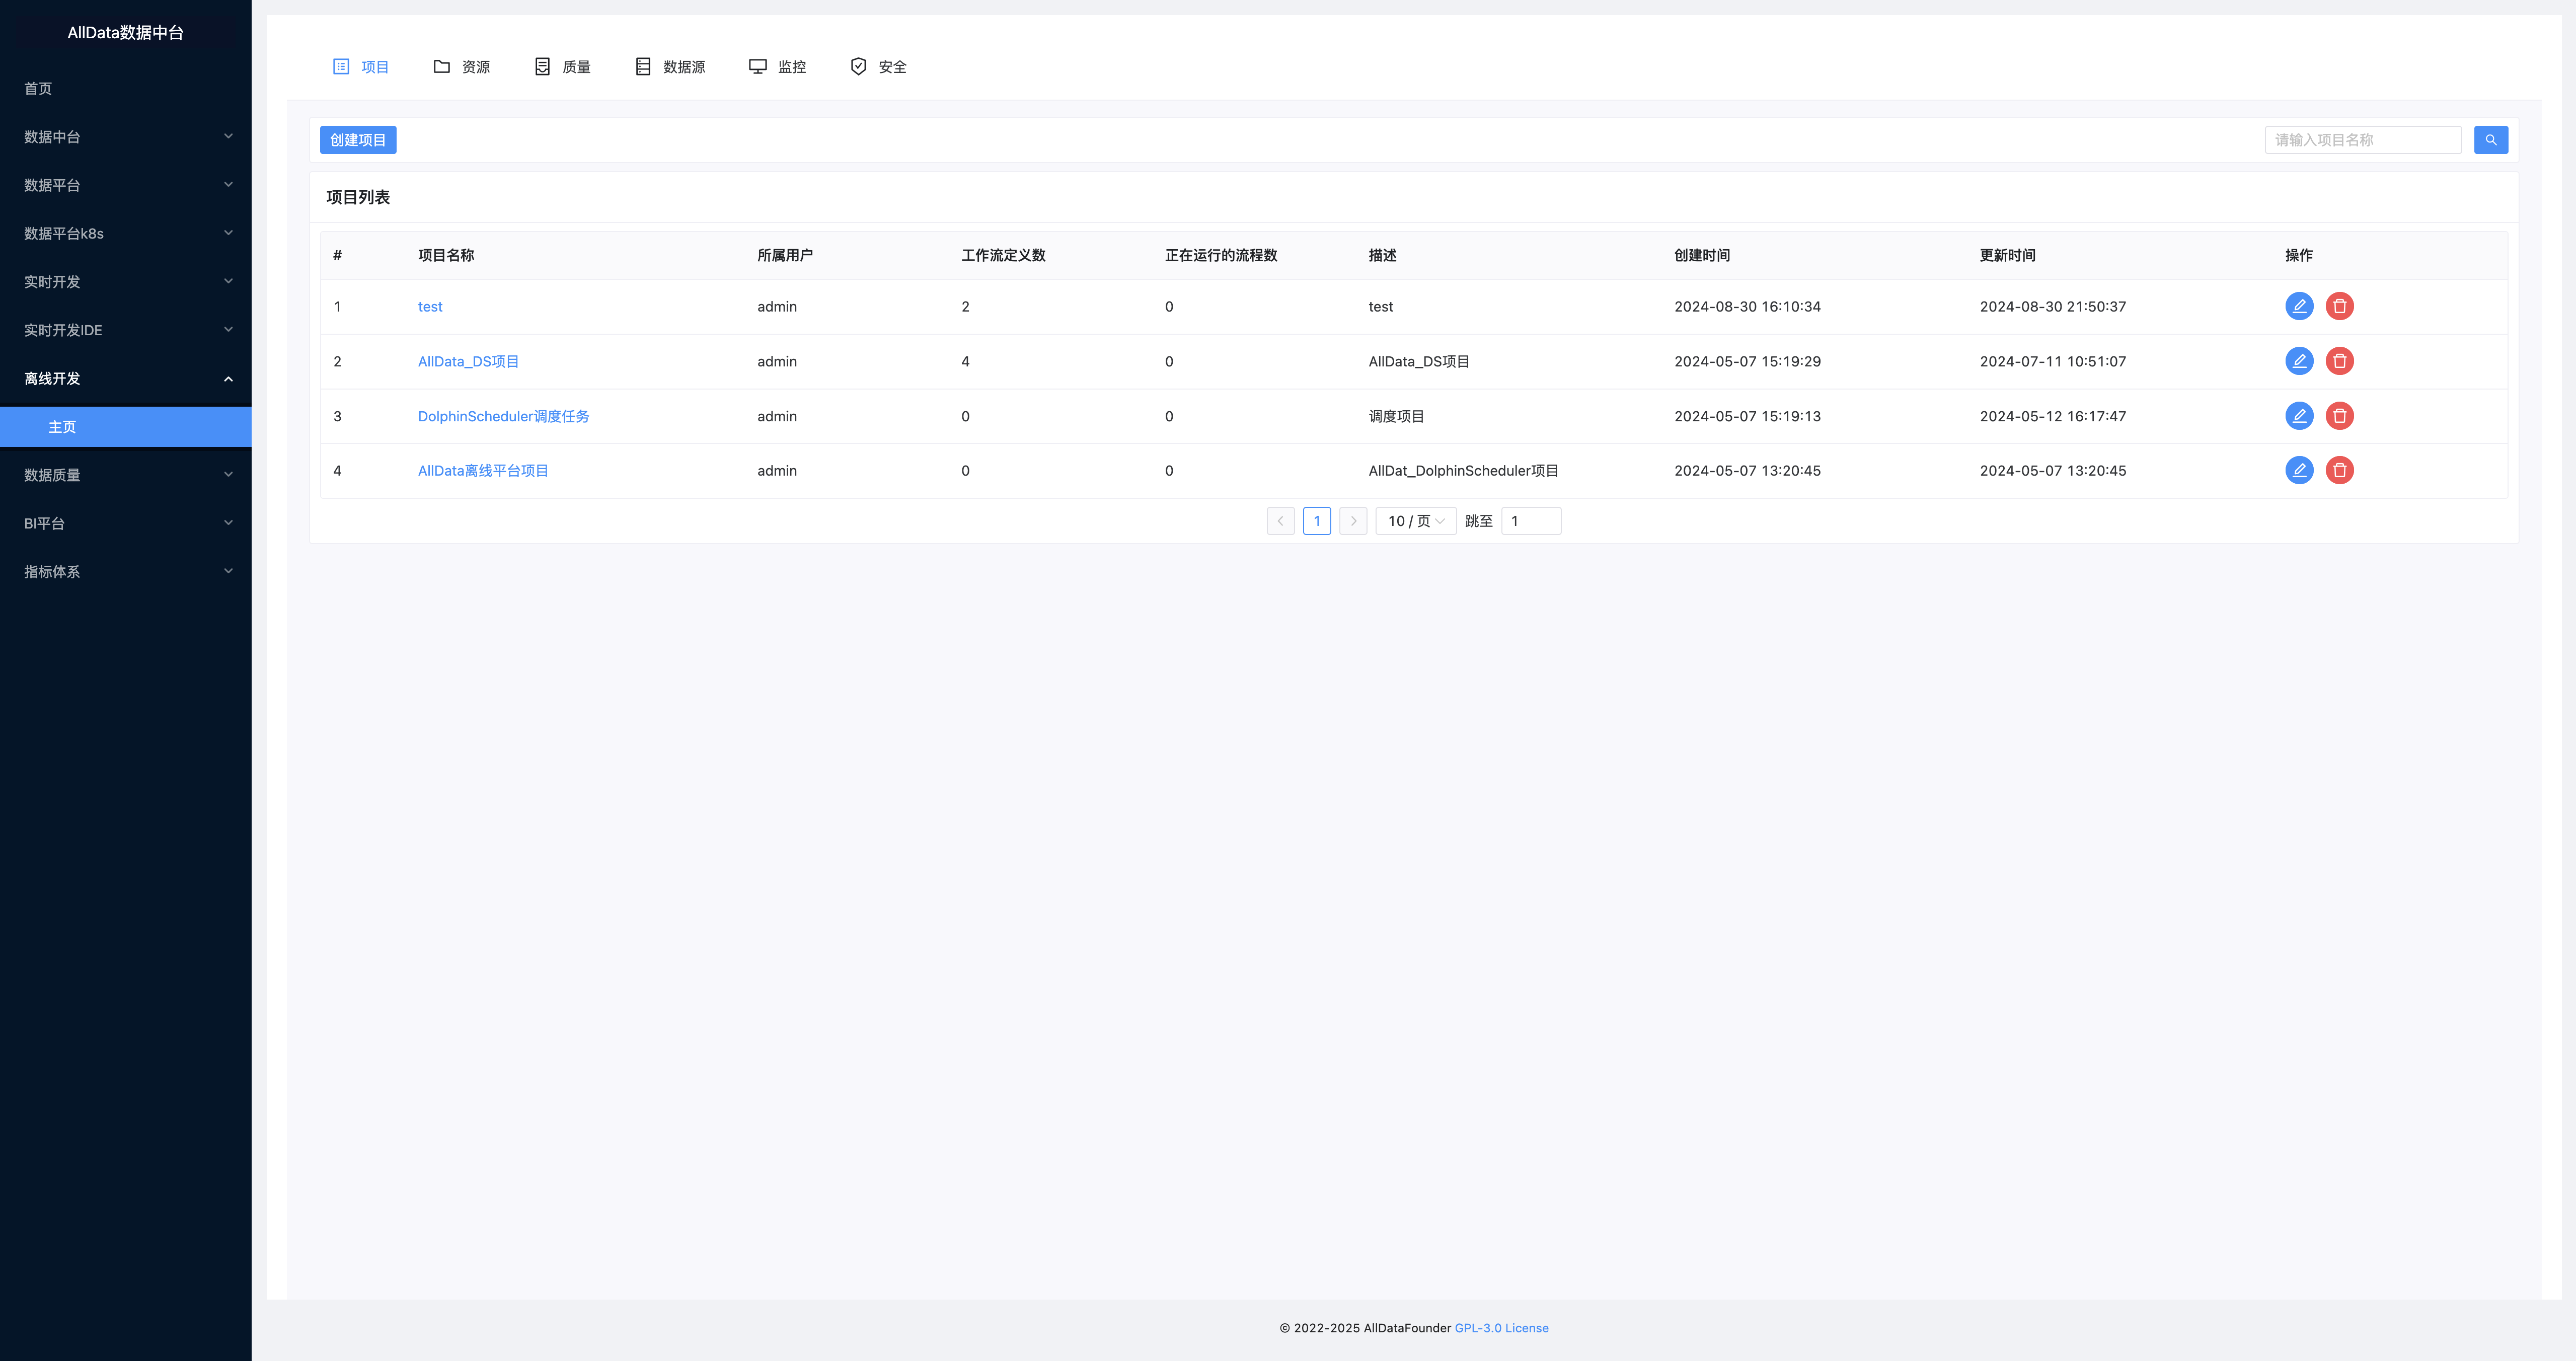Viewport: 2576px width, 1361px height.
Task: Click the 2024-07-11 10:51:07 update time
Action: [x=2053, y=361]
